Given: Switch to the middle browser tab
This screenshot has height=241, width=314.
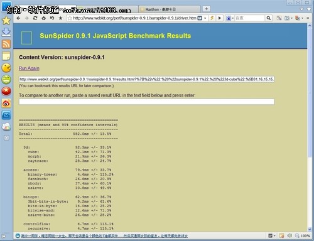Looking at the screenshot, I should [x=107, y=9].
